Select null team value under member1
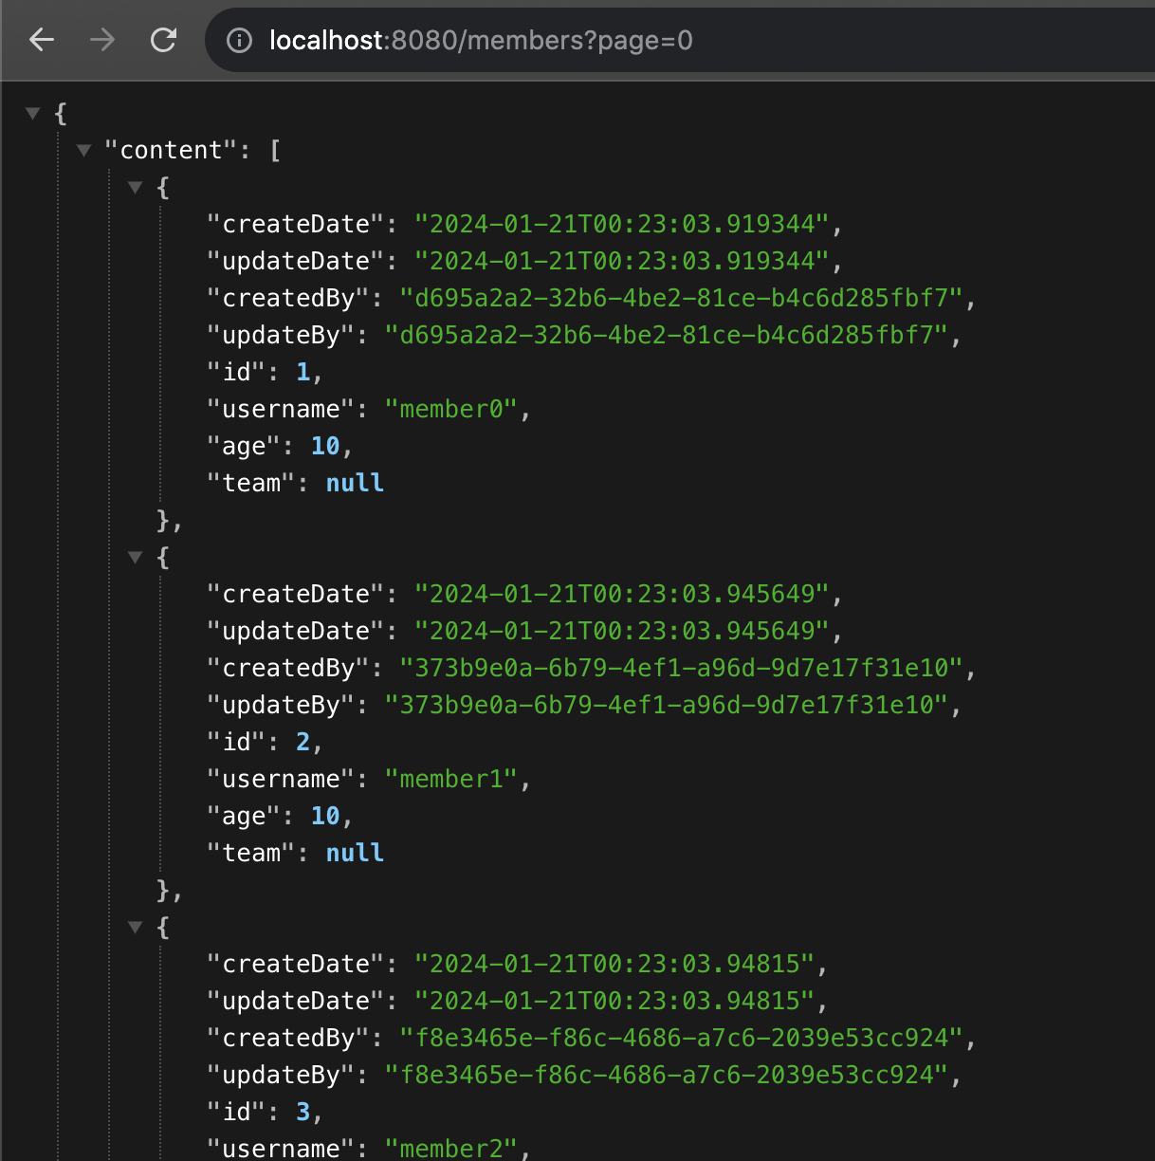Screen dimensions: 1155x1161 pos(355,853)
